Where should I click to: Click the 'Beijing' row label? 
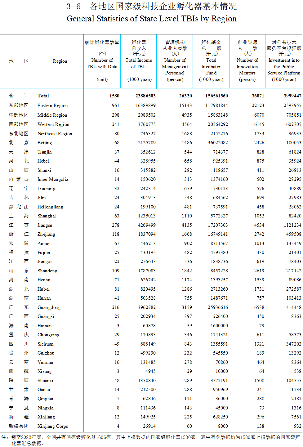tap(45, 143)
